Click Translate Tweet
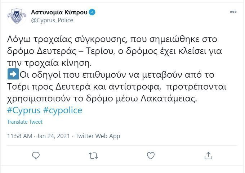245x173 pixels. click(x=25, y=122)
